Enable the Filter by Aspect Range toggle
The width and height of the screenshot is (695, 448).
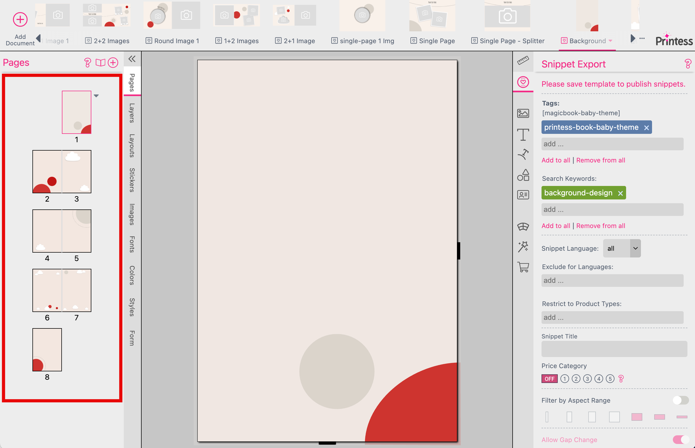click(x=681, y=400)
